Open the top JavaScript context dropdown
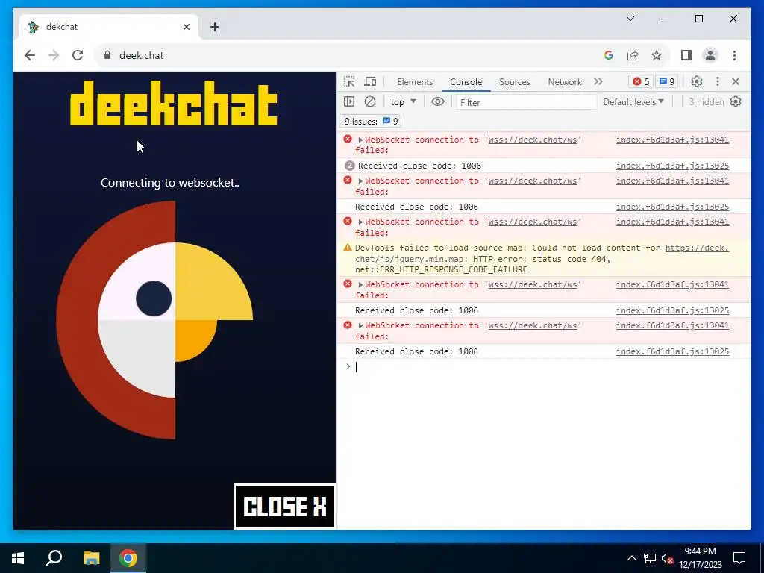Viewport: 764px width, 573px height. click(x=403, y=101)
